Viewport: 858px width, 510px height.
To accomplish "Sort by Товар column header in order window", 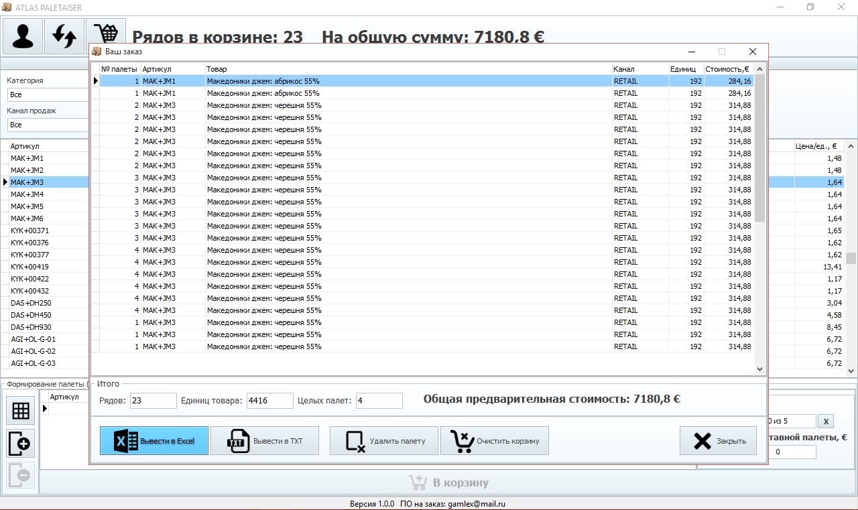I will [408, 69].
